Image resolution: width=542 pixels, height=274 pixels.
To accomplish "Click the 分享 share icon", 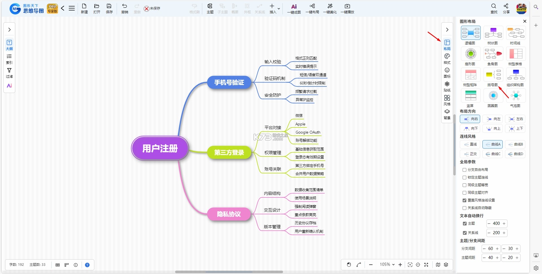I will point(506,8).
